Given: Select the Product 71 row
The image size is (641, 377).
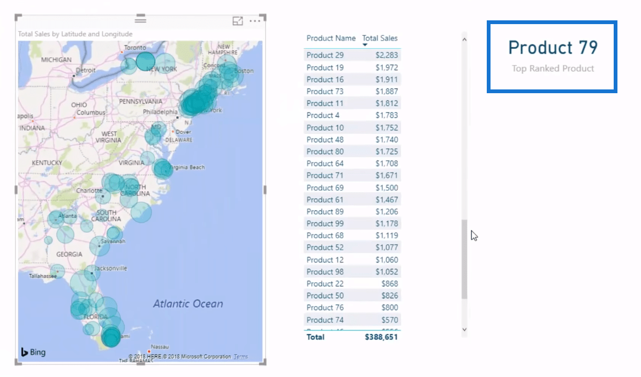Looking at the screenshot, I should pyautogui.click(x=352, y=175).
